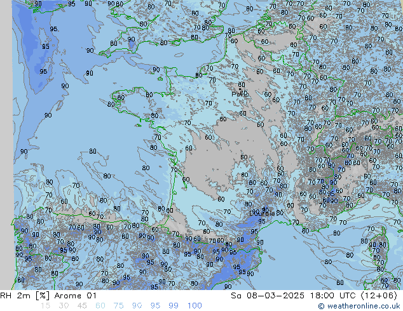Image resolution: width=403 pixels, height=311 pixels.
Task: Click legend value 45
Action: click(82, 306)
